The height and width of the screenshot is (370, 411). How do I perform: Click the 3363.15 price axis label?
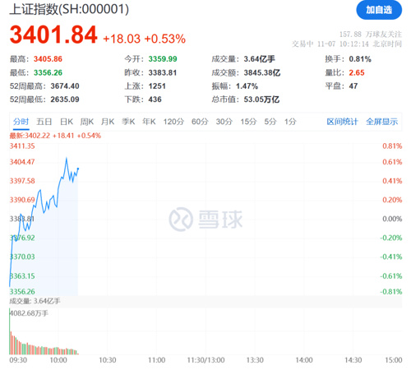pos(22,276)
